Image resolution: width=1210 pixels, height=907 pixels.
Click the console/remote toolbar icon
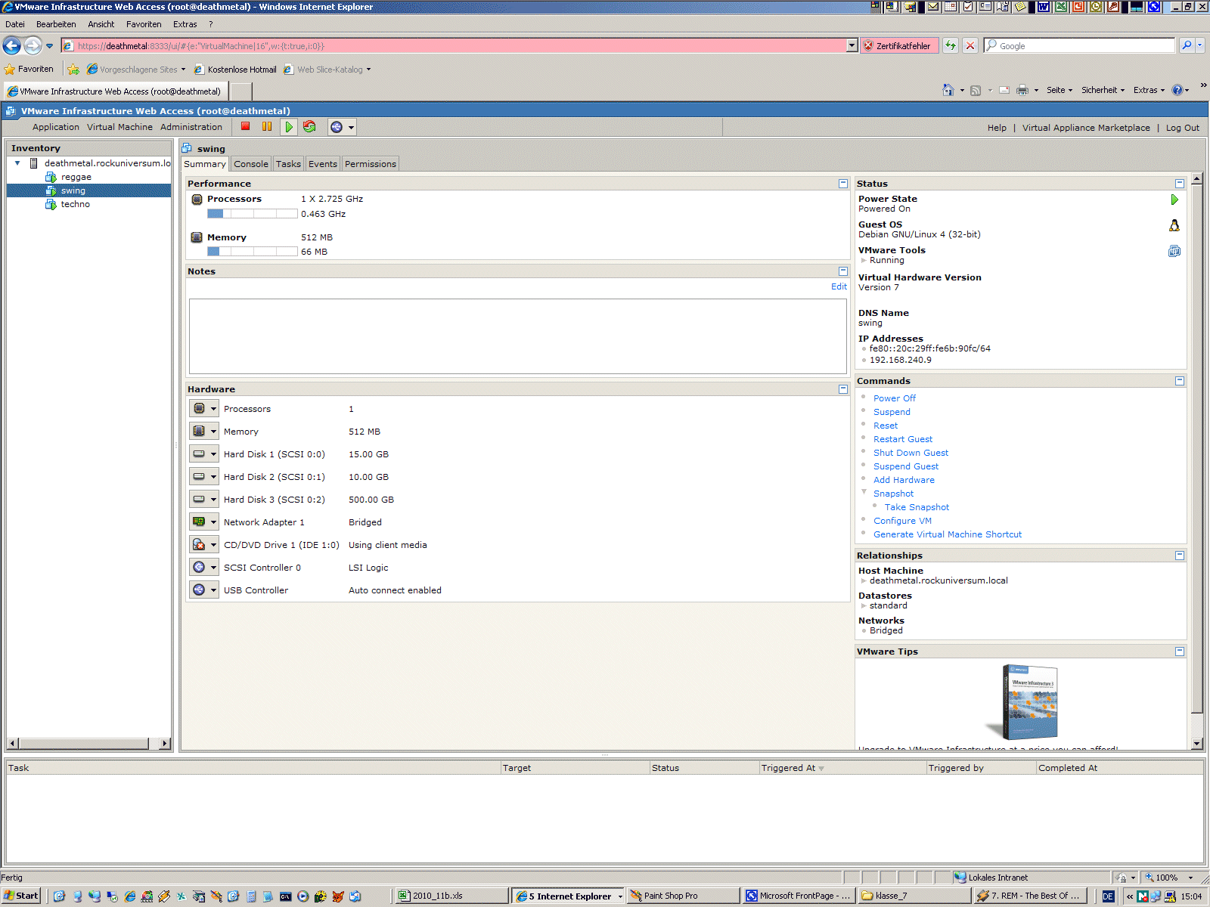pos(337,127)
